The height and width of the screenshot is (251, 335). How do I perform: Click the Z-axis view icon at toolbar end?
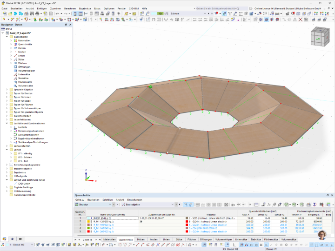pos(327,13)
